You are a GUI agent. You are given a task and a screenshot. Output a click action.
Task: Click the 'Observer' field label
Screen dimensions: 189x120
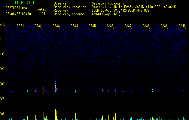[61, 3]
